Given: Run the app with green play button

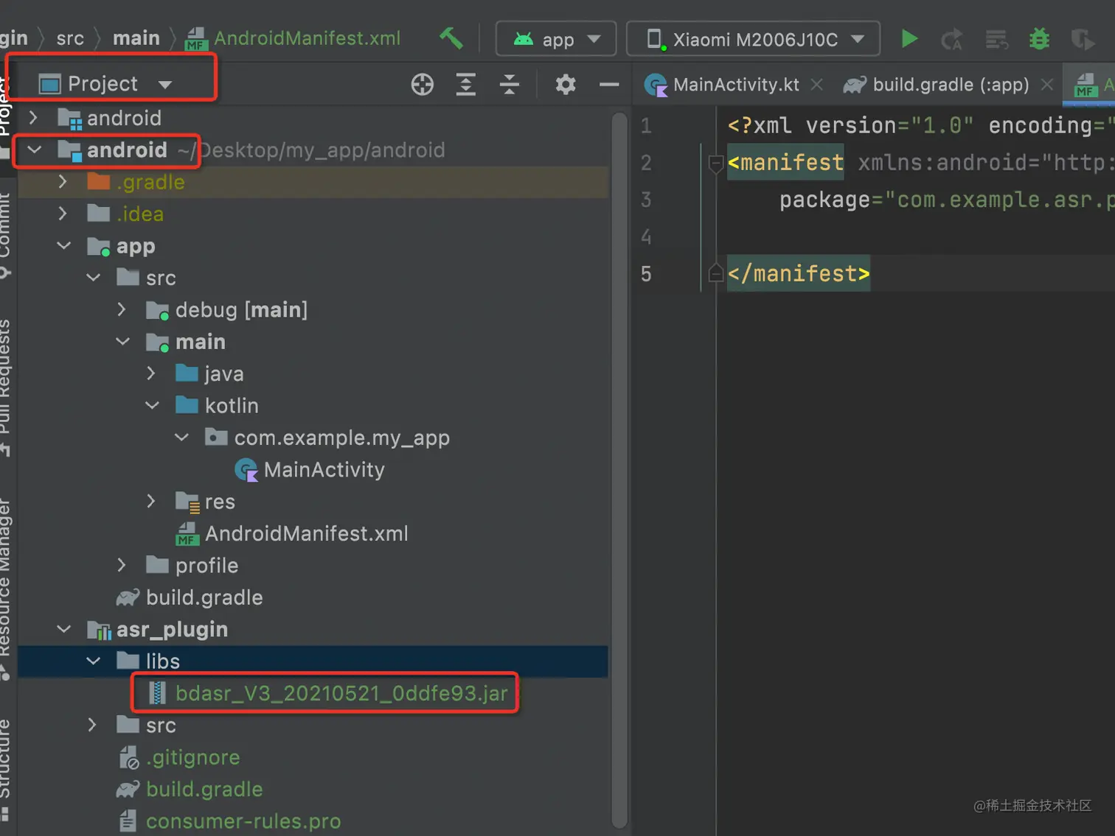Looking at the screenshot, I should tap(909, 39).
